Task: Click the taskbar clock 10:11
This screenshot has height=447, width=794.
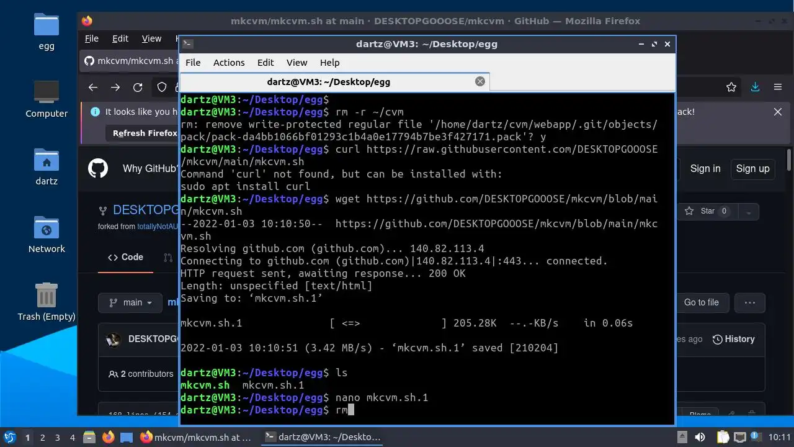Action: pos(780,437)
